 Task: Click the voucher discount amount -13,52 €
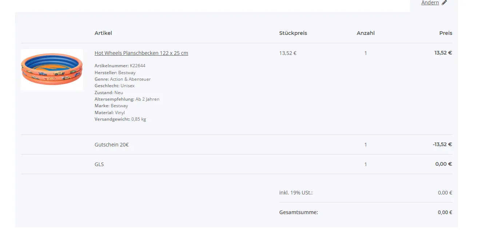pyautogui.click(x=442, y=144)
